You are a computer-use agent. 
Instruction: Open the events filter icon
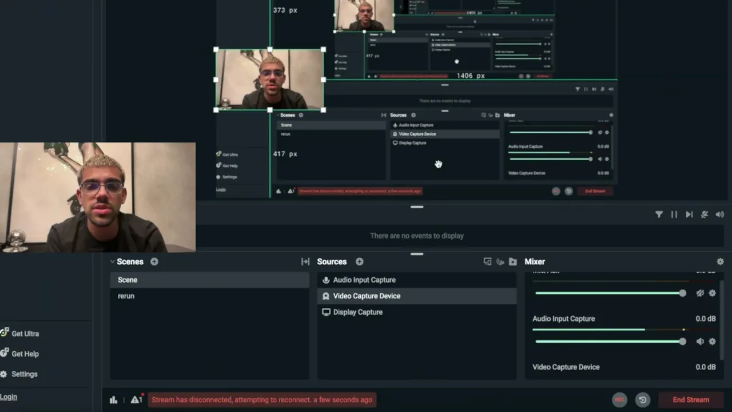pos(659,215)
